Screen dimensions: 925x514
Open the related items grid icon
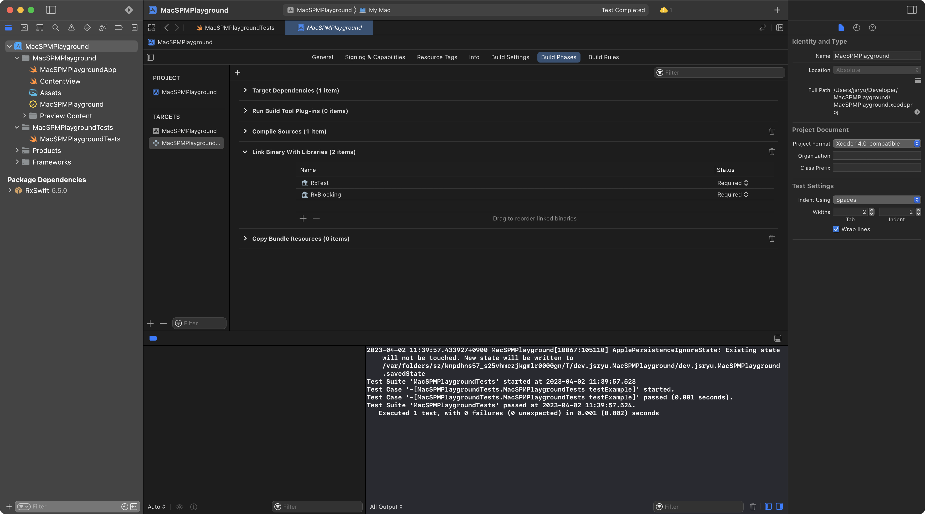[x=152, y=28]
